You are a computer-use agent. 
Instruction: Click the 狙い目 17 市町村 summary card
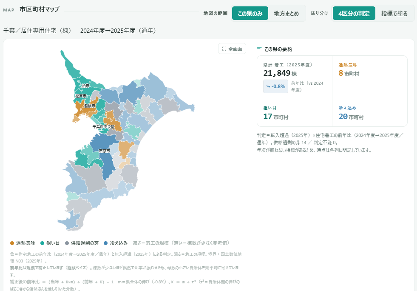click(x=295, y=113)
